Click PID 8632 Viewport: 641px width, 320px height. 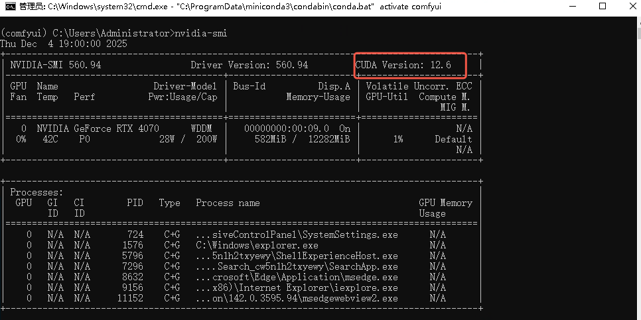point(133,277)
